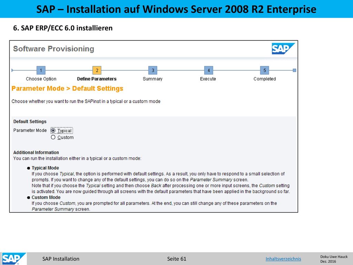Click the 'Execute' step label

(208, 79)
